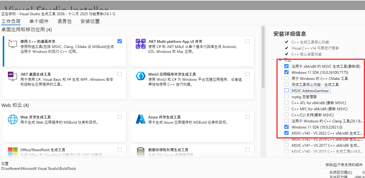
Task: Click the C++ desktop development workload icon
Action: (x=13, y=44)
